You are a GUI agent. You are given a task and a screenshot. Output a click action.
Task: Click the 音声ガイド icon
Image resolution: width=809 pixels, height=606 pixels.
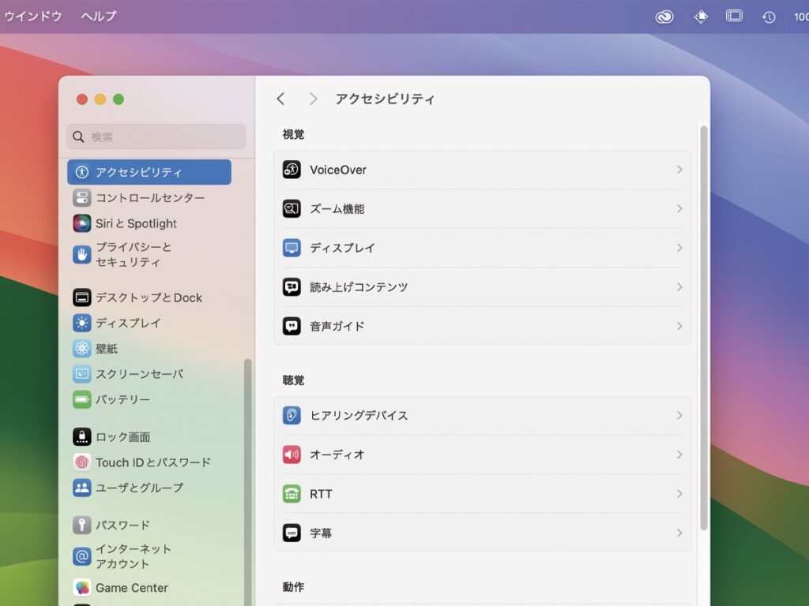(292, 326)
